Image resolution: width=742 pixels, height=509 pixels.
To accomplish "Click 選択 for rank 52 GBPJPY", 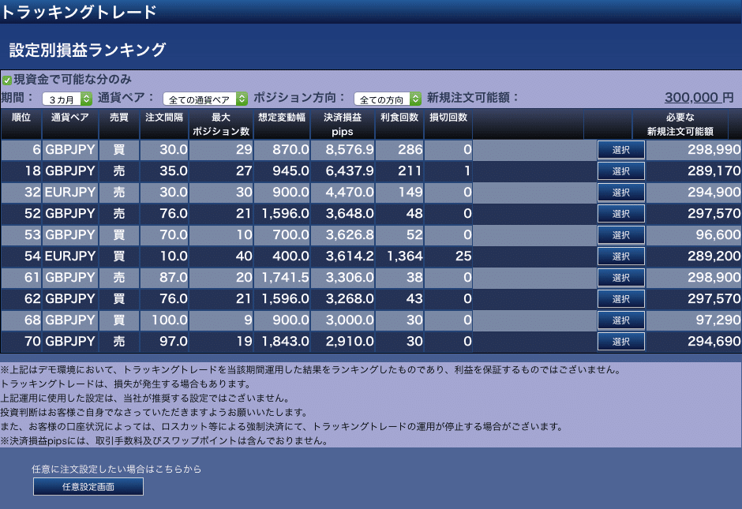I will click(x=621, y=214).
